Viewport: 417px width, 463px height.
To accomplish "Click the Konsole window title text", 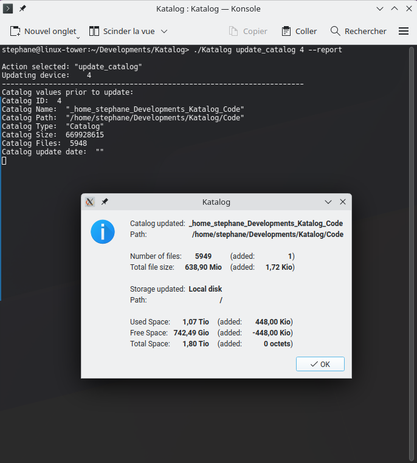I will 208,9.
